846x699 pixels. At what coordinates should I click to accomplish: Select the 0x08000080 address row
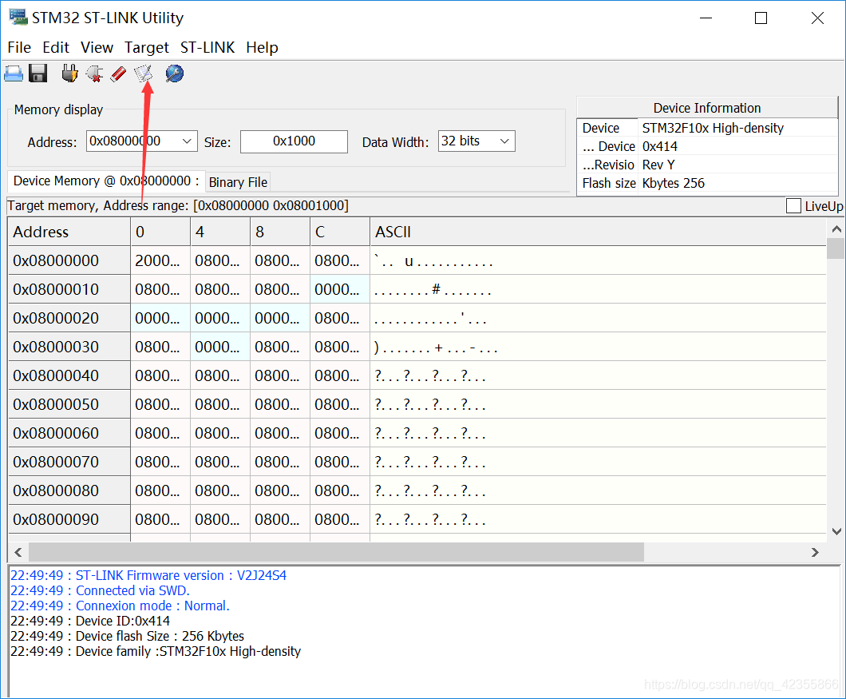point(69,490)
